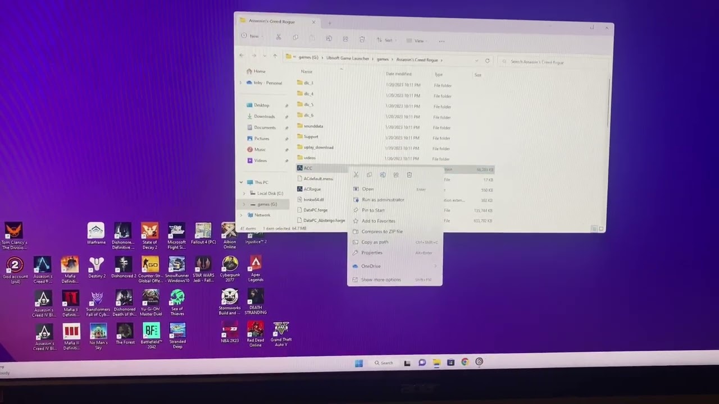
Task: Click the Share icon in Explorer toolbar
Action: pos(345,39)
